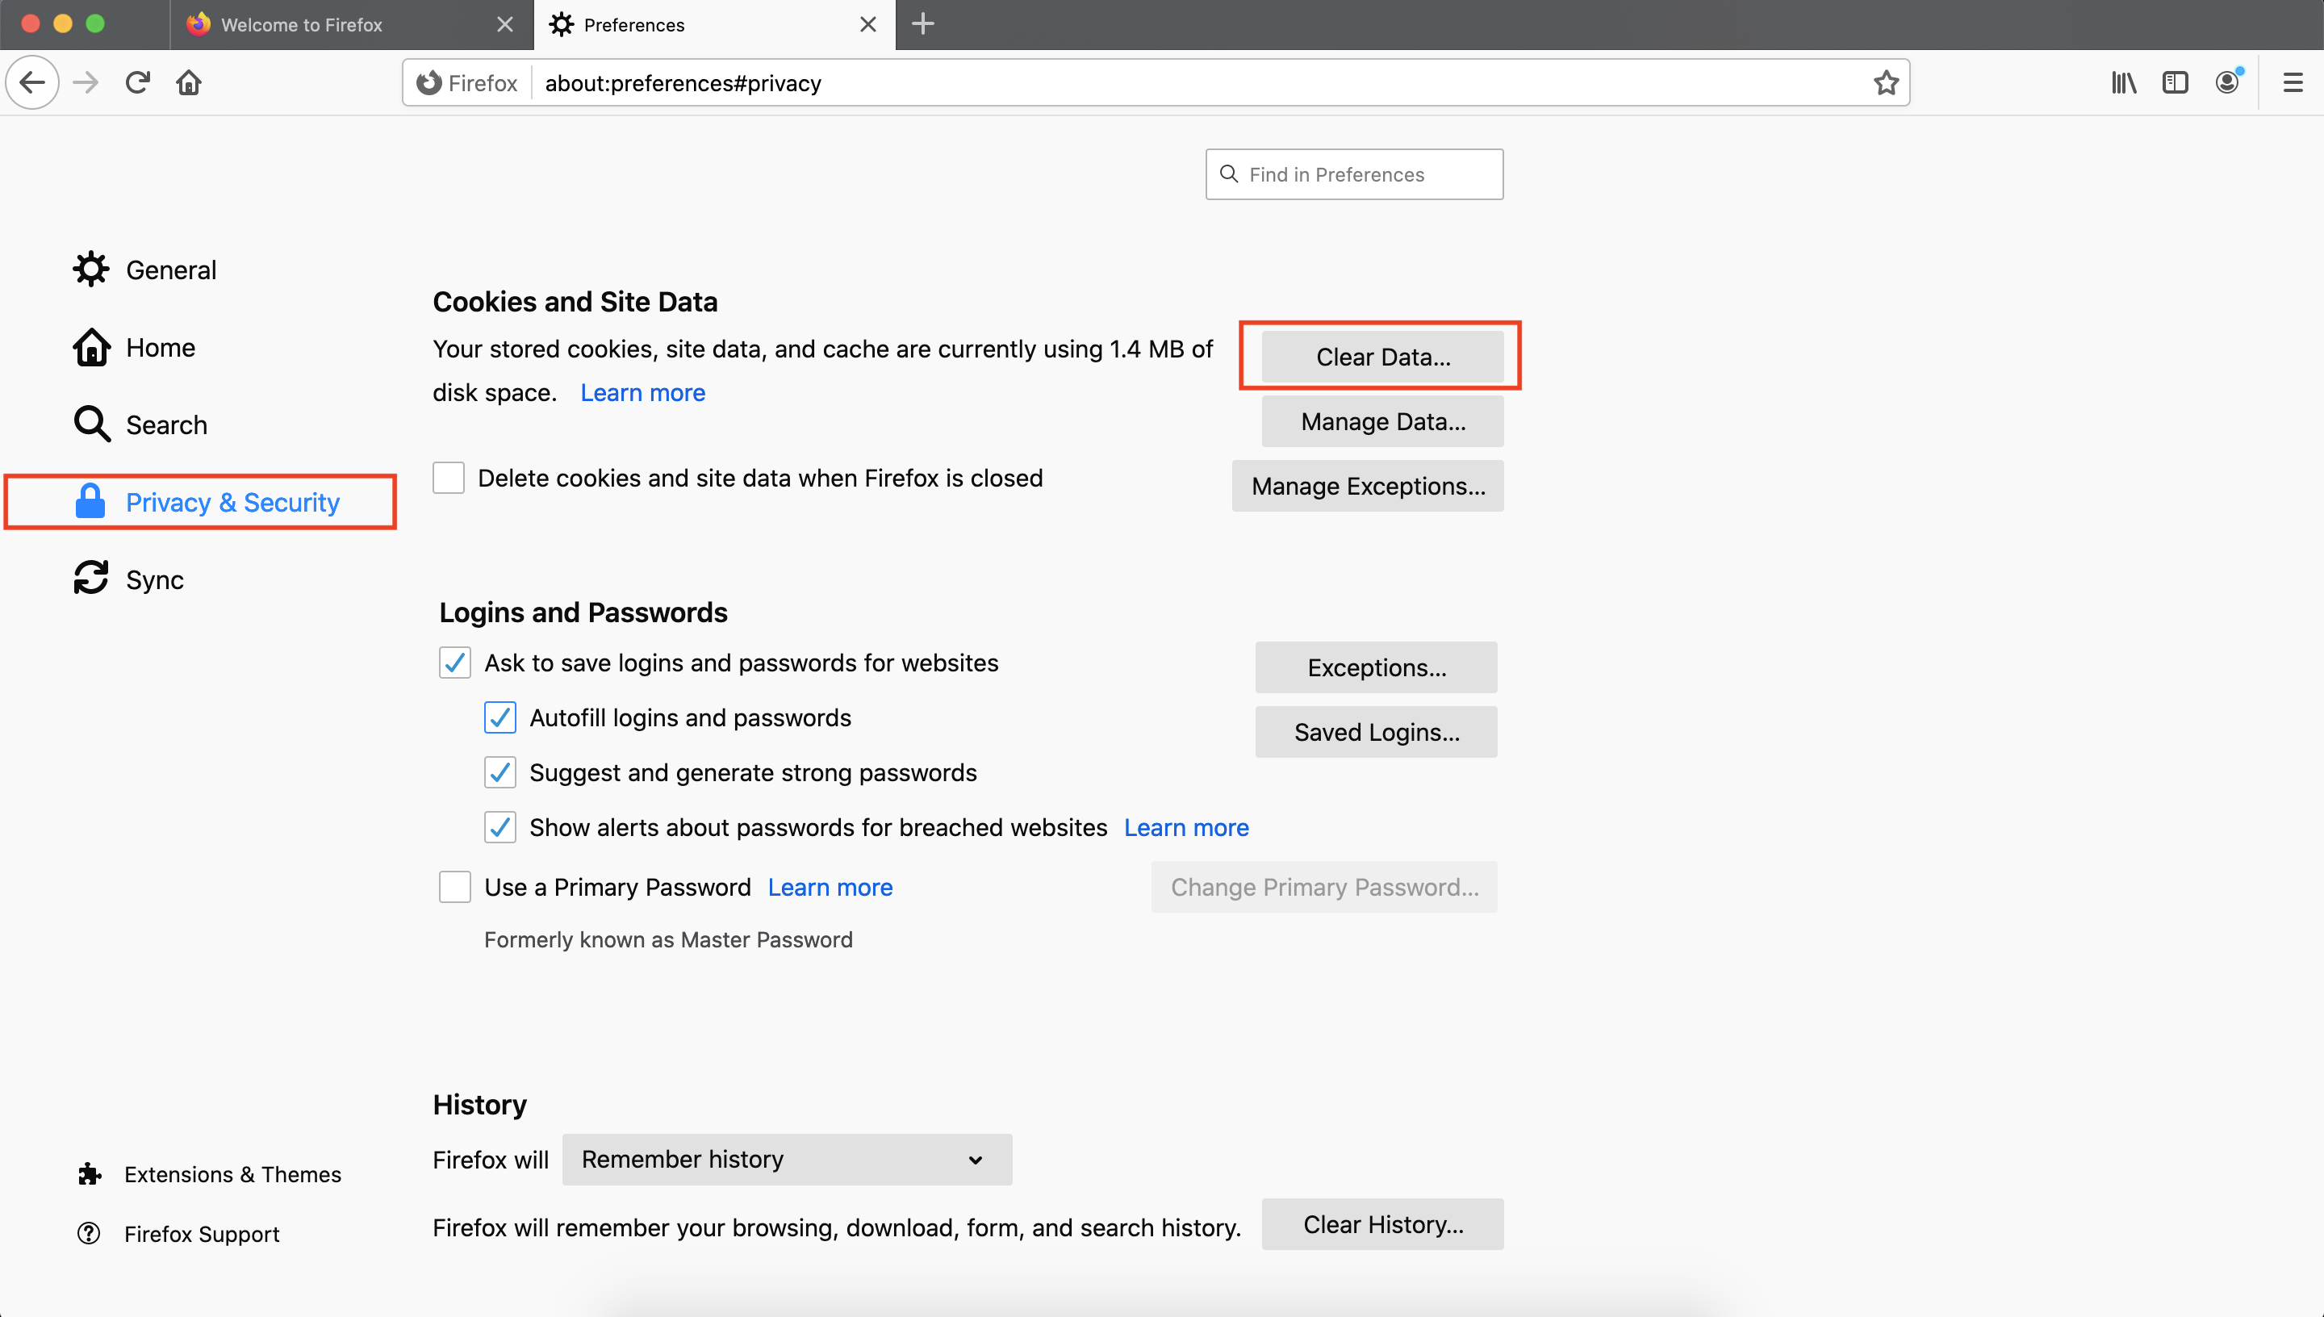Open the hamburger application menu
The image size is (2324, 1317).
[x=2293, y=82]
